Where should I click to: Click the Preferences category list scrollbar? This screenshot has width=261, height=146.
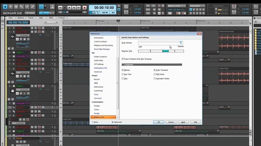(x=118, y=83)
